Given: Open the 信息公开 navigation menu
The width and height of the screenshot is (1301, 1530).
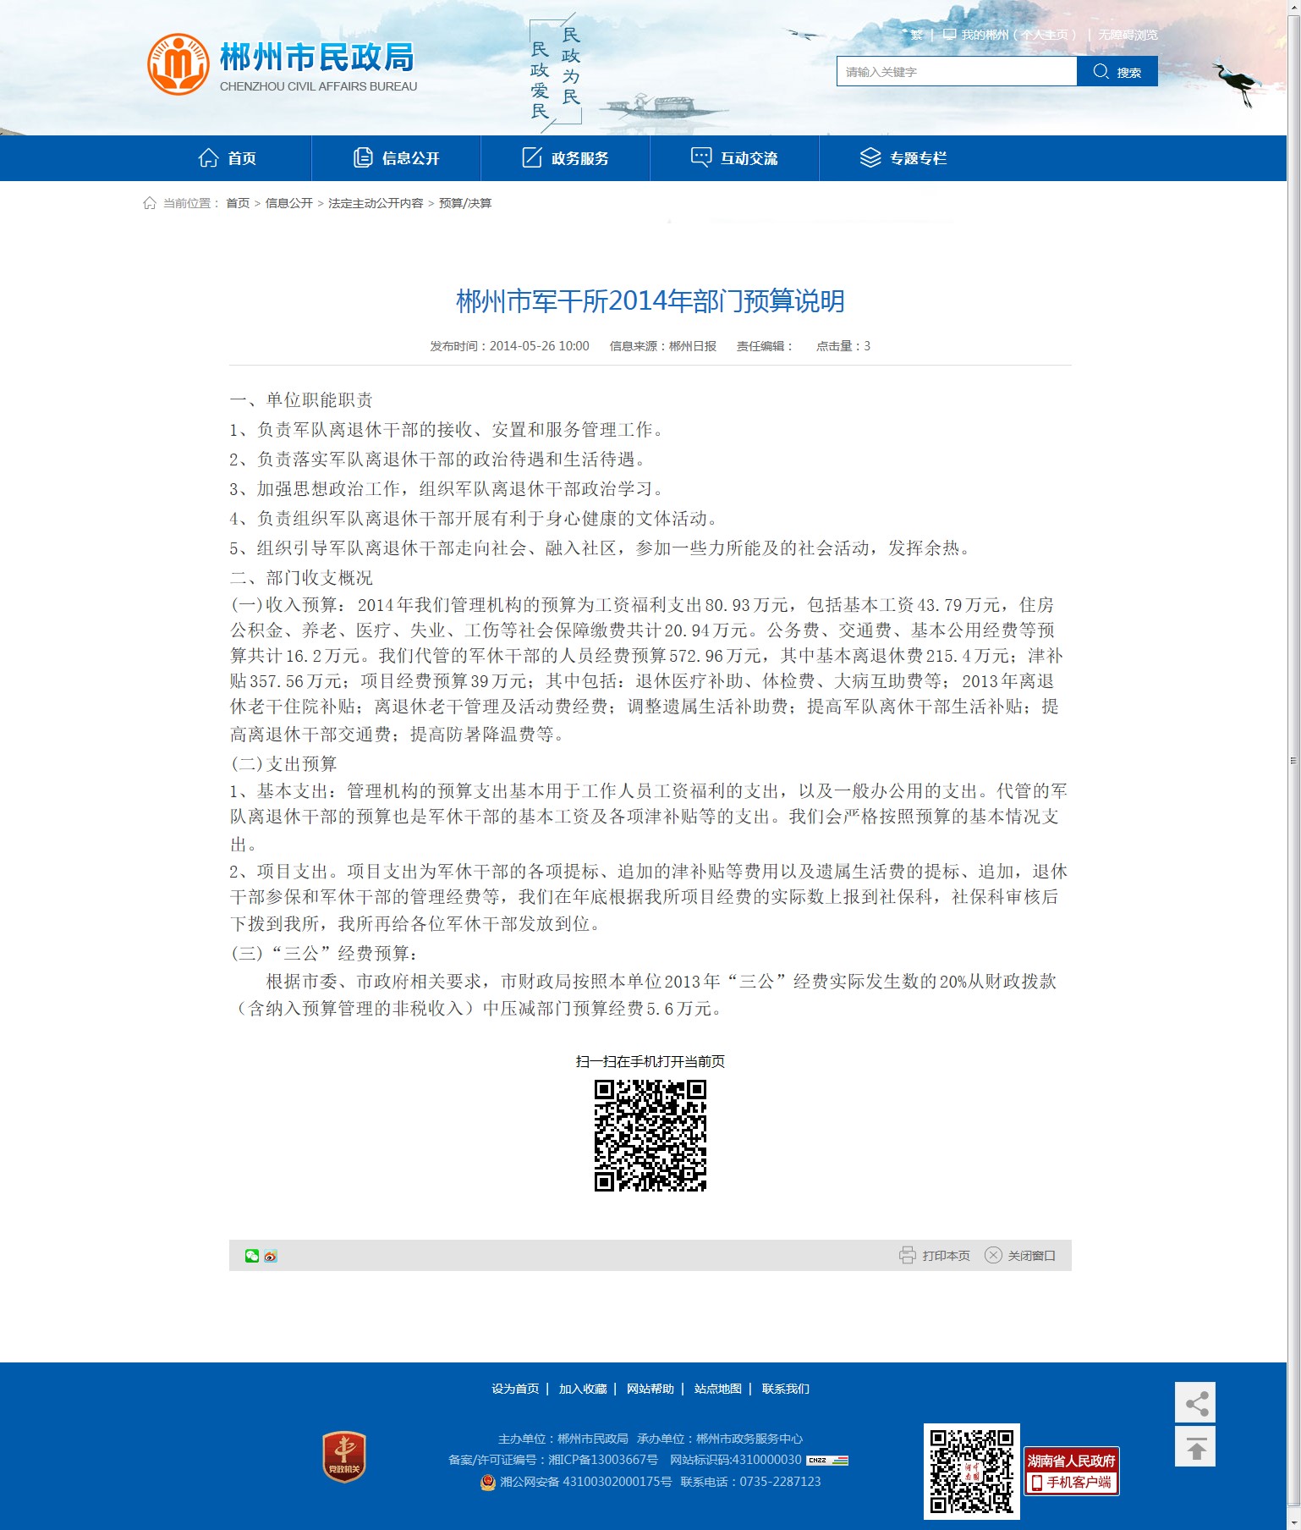Looking at the screenshot, I should pyautogui.click(x=397, y=158).
